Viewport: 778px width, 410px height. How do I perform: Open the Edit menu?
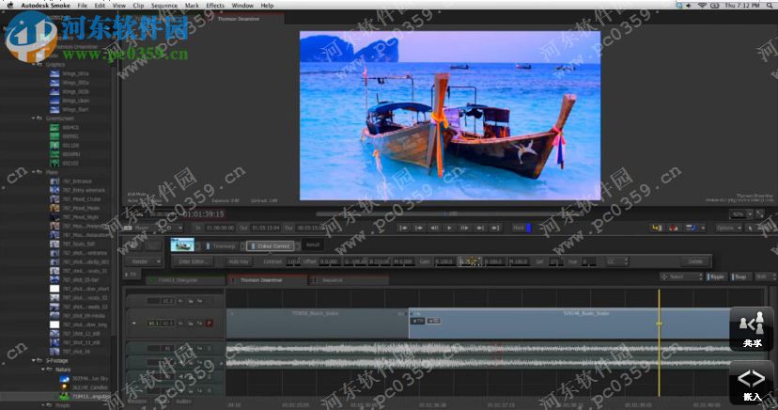[100, 6]
